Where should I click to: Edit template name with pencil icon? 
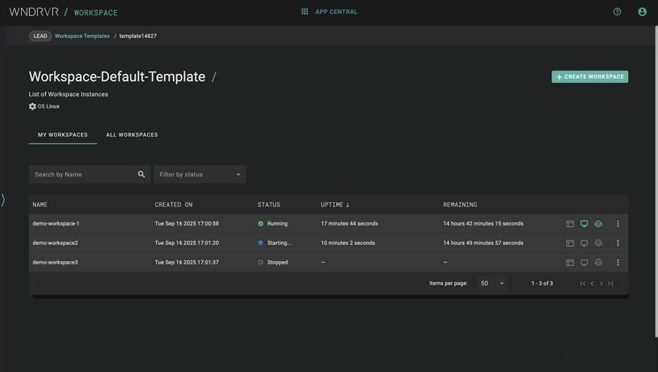click(x=214, y=77)
